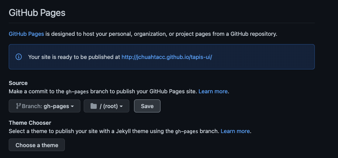338x158 pixels.
Task: Click the caret arrow beside / (root)
Action: 121,106
